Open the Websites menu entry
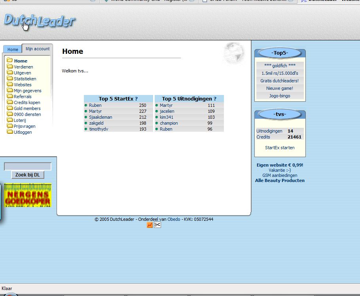Image resolution: width=360 pixels, height=296 pixels. click(x=23, y=85)
